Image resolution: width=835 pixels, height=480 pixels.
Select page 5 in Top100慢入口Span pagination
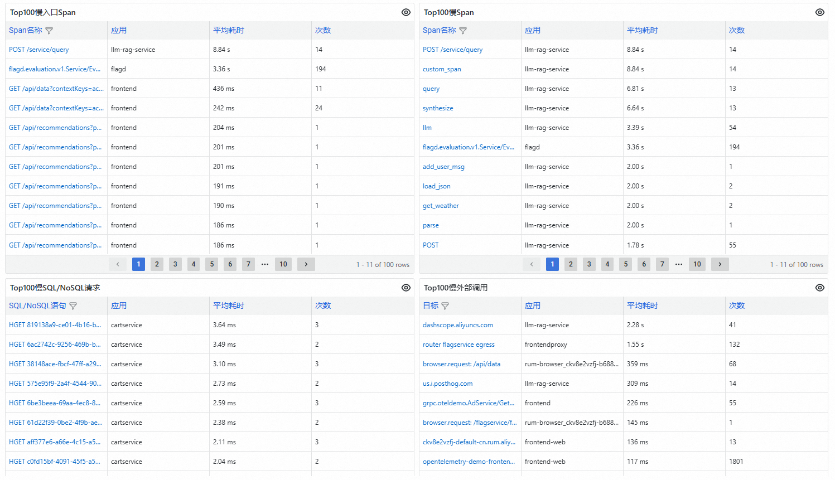[x=212, y=264]
